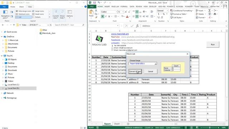The height and width of the screenshot is (129, 229).
Task: Open the Calibri font name dropdown
Action: (x=117, y=12)
